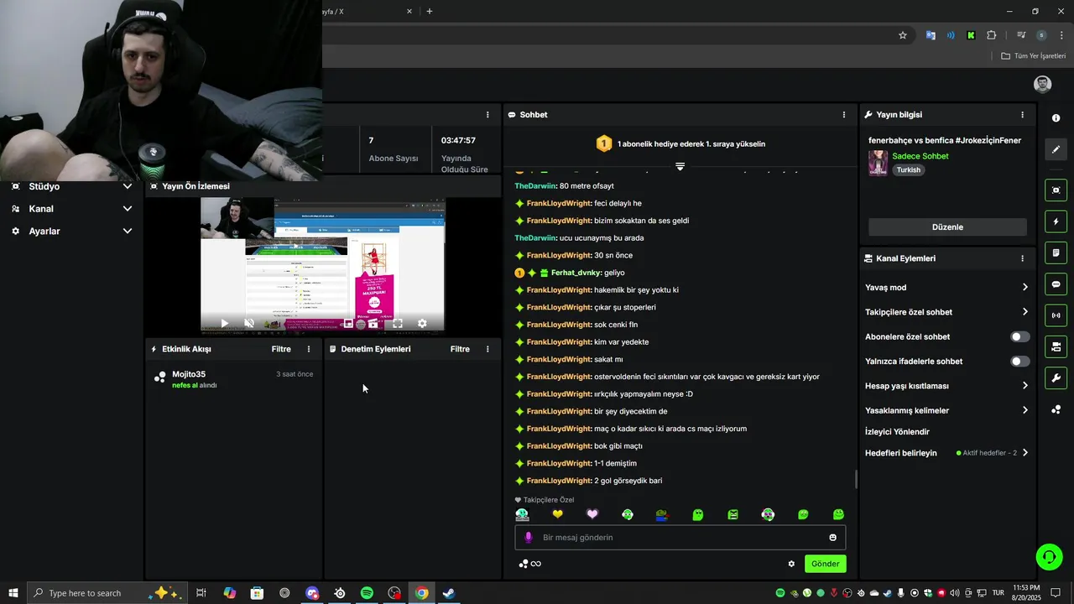The image size is (1074, 604).
Task: Click the user avatar at top right
Action: pos(1042,84)
